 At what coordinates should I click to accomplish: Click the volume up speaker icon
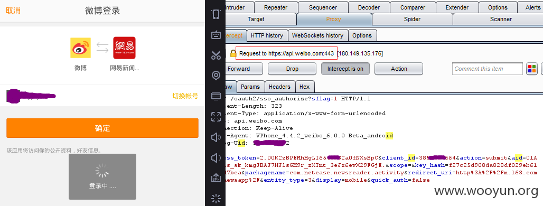(216, 137)
